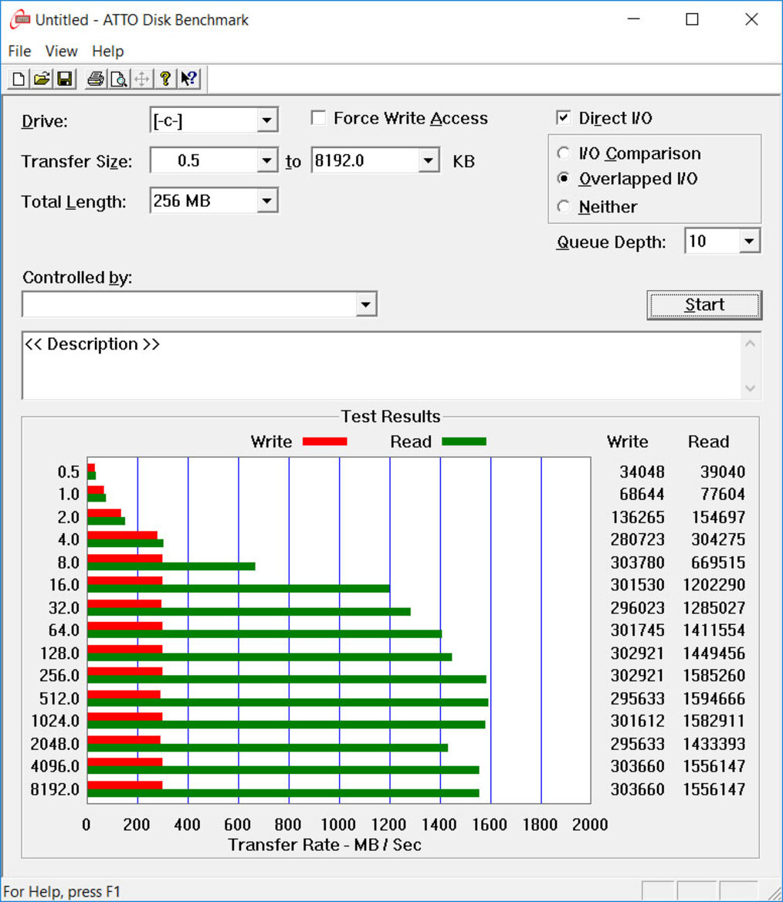Click the crosshair move toolbar icon
Image resolution: width=783 pixels, height=902 pixels.
click(141, 78)
